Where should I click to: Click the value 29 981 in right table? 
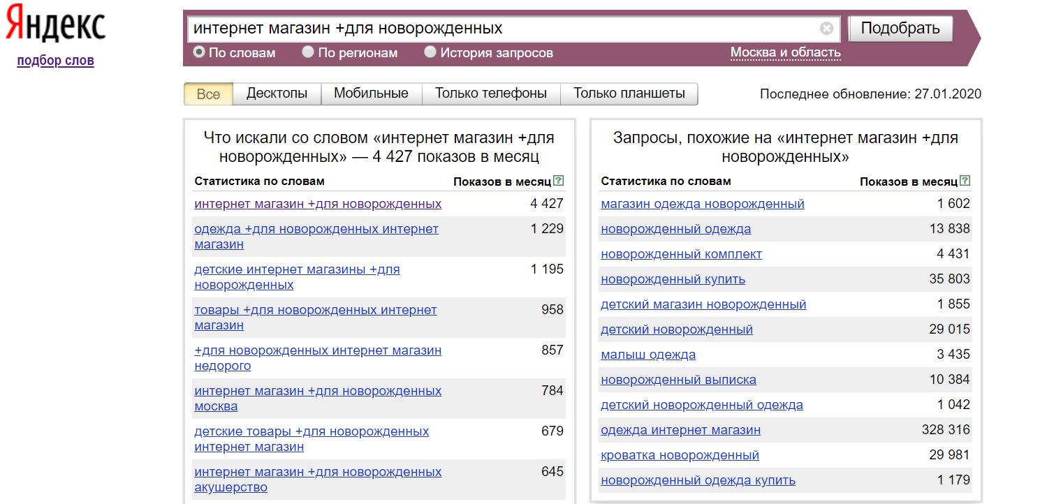click(x=949, y=455)
